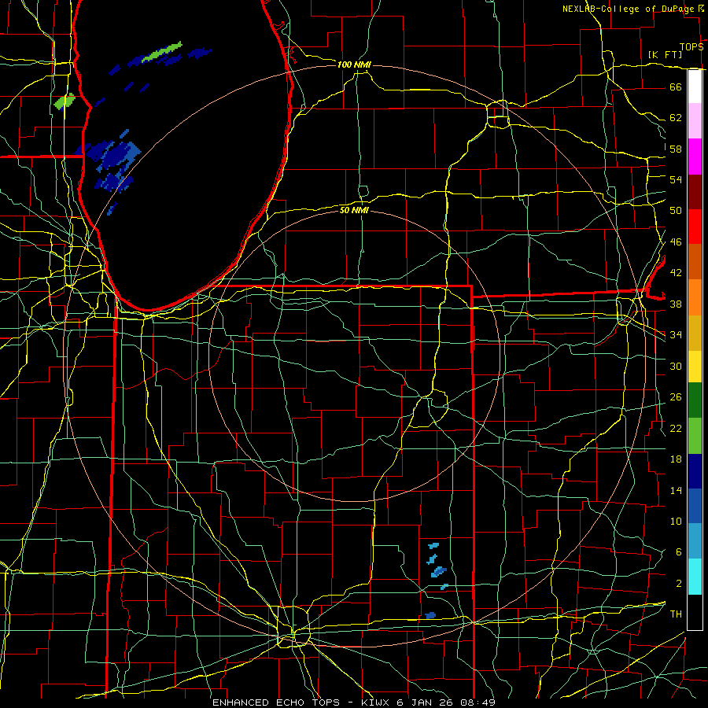Click the 50 legend value
This screenshot has width=708, height=708.
[x=676, y=210]
